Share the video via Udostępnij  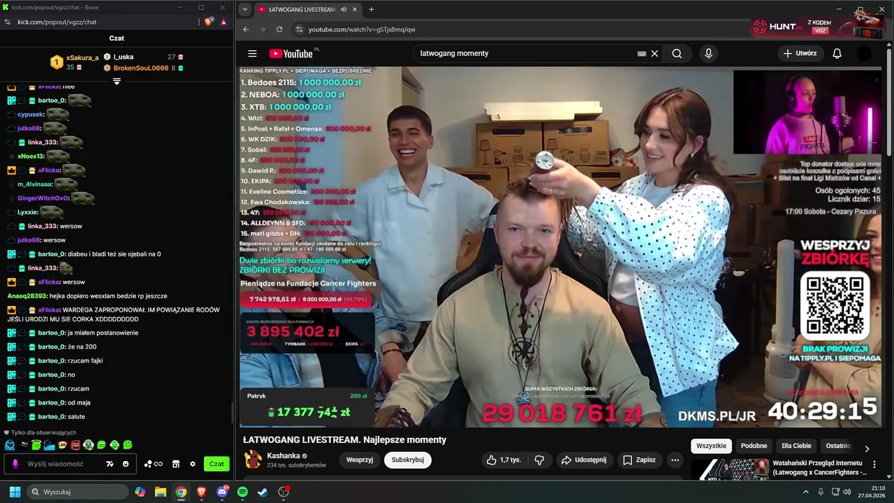click(x=584, y=460)
